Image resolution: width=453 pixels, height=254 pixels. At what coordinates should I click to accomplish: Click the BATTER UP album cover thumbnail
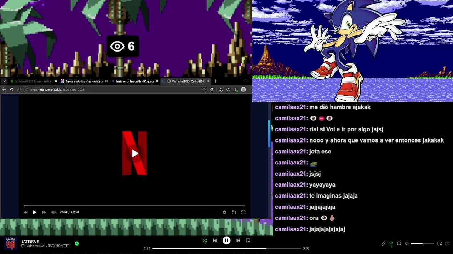[x=11, y=243]
